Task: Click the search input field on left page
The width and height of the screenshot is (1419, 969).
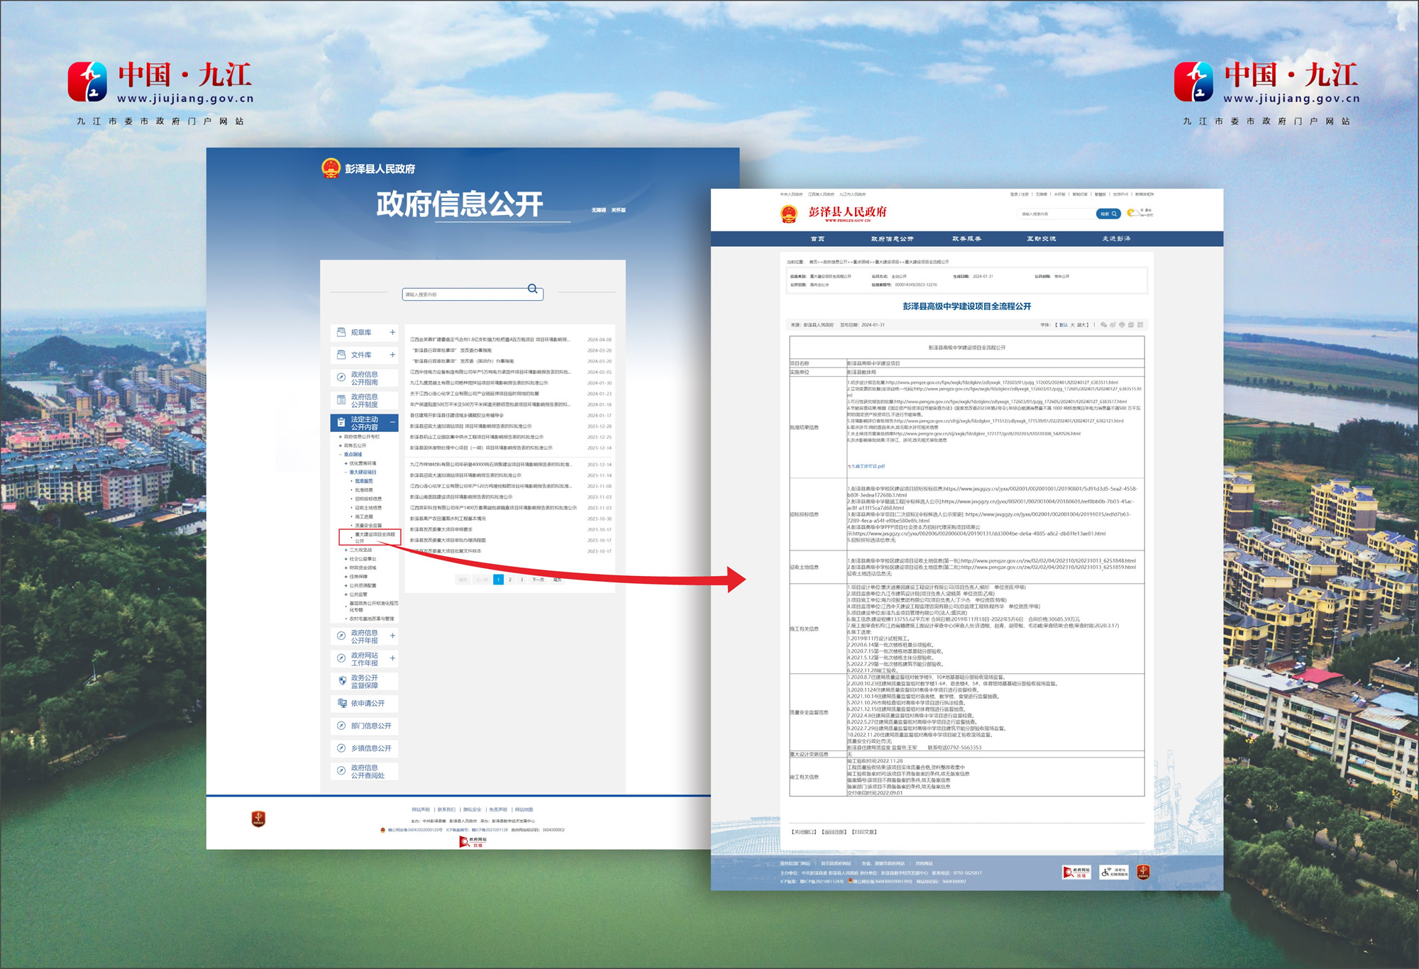Action: click(461, 294)
